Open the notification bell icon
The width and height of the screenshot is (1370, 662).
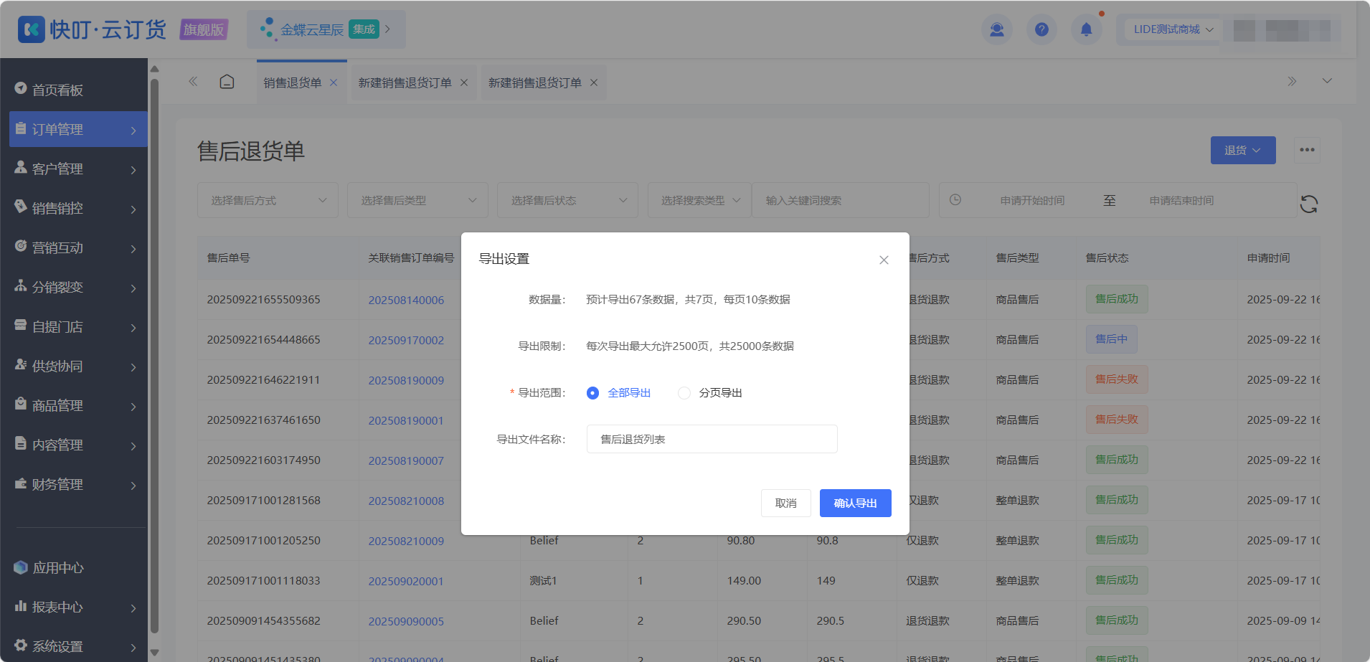click(x=1086, y=29)
